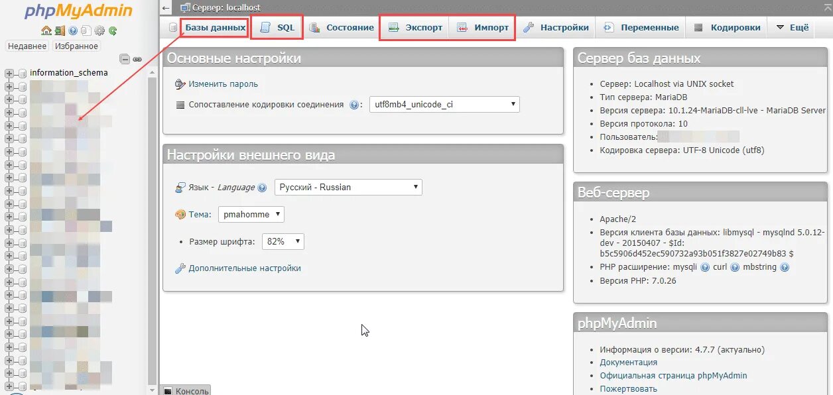Click the Основные настройки panel header
Screen dimensions: 833x395
point(363,58)
